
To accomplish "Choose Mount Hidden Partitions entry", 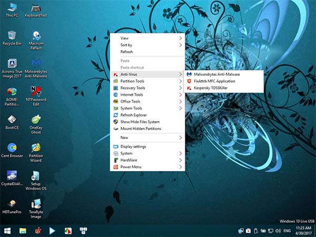I will (147, 129).
